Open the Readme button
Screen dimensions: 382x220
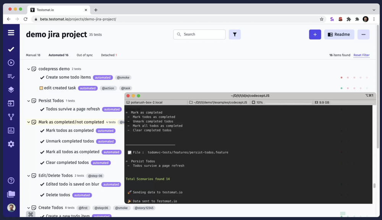(x=339, y=35)
